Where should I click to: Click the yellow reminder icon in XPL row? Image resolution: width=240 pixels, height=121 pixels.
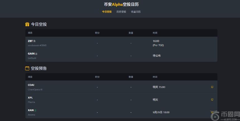pos(212,100)
